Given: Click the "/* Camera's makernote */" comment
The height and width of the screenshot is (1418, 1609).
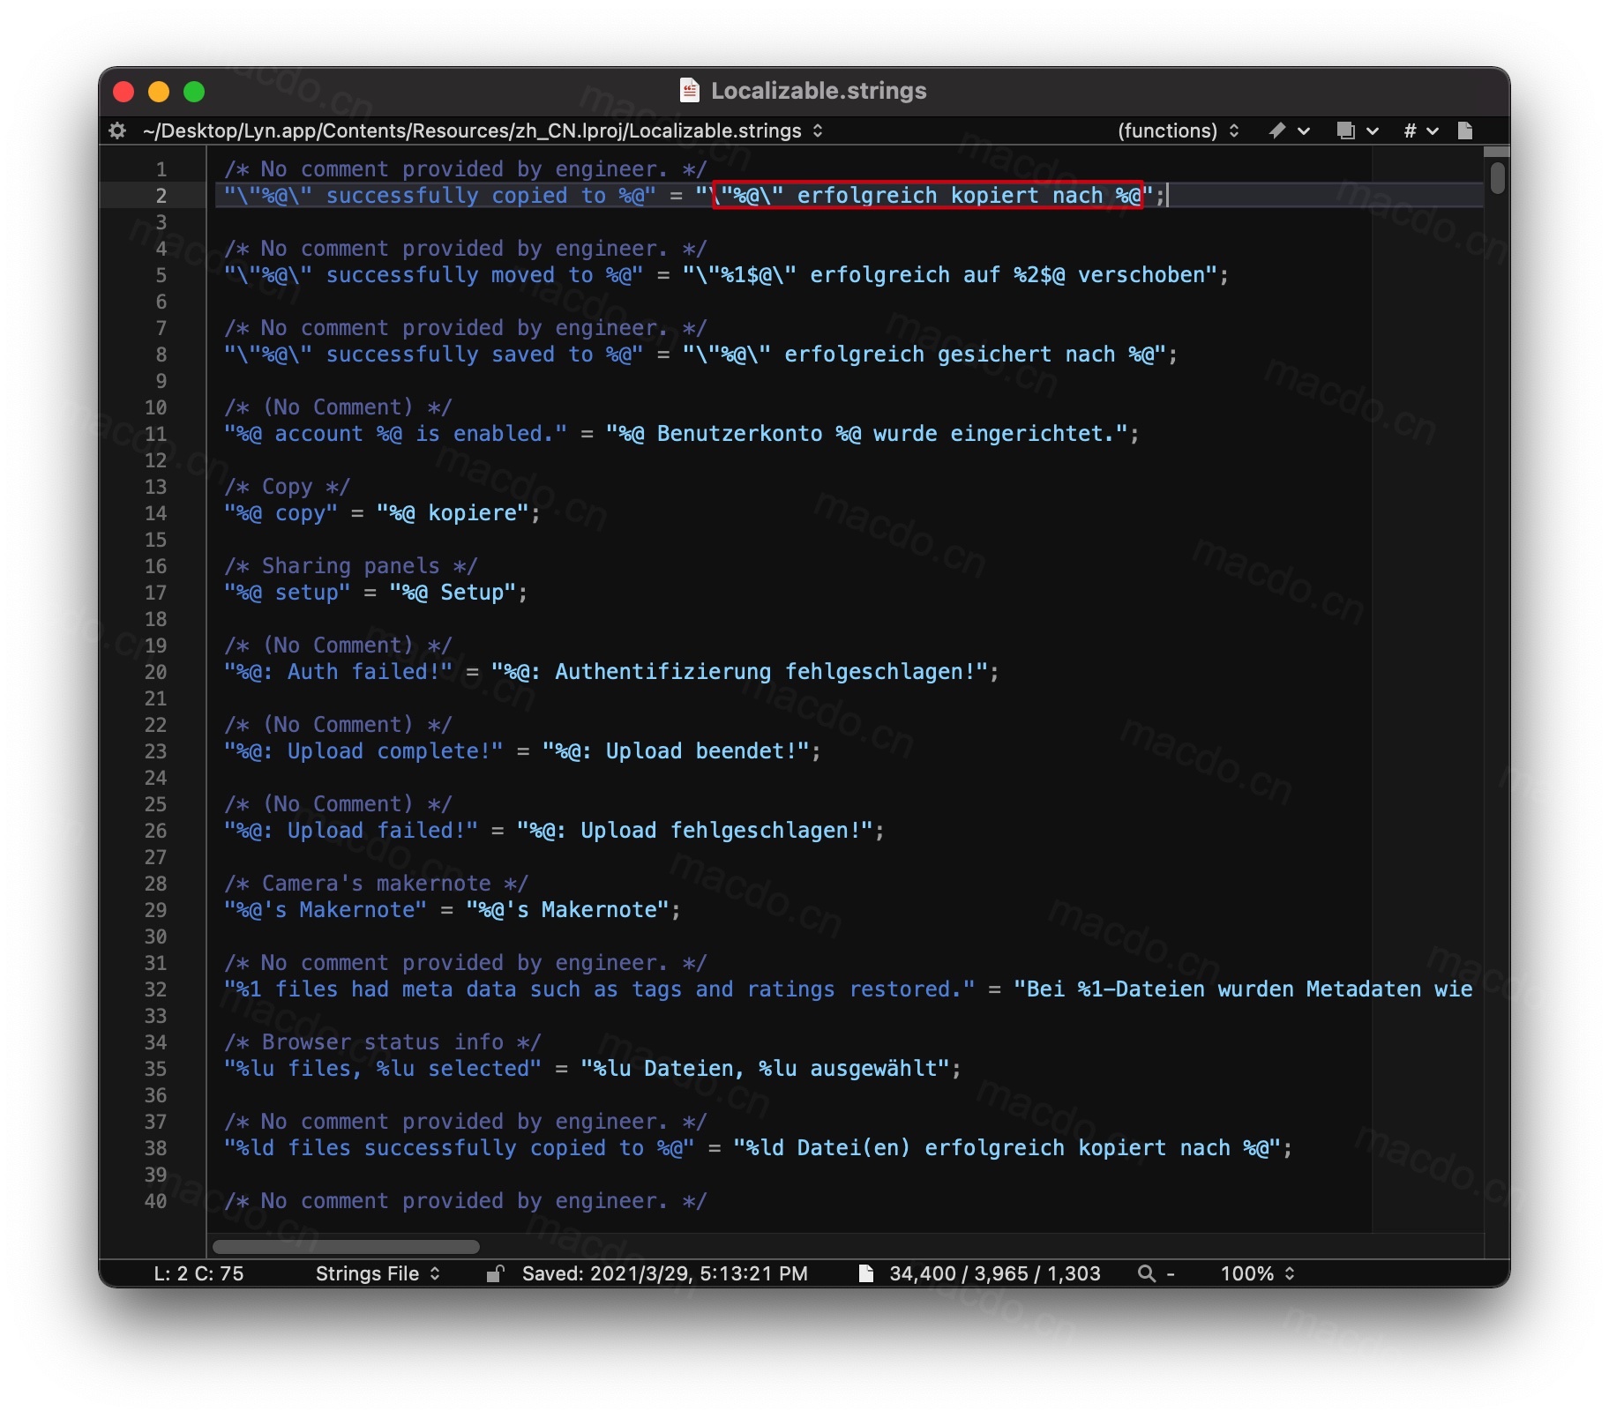Looking at the screenshot, I should click(376, 884).
